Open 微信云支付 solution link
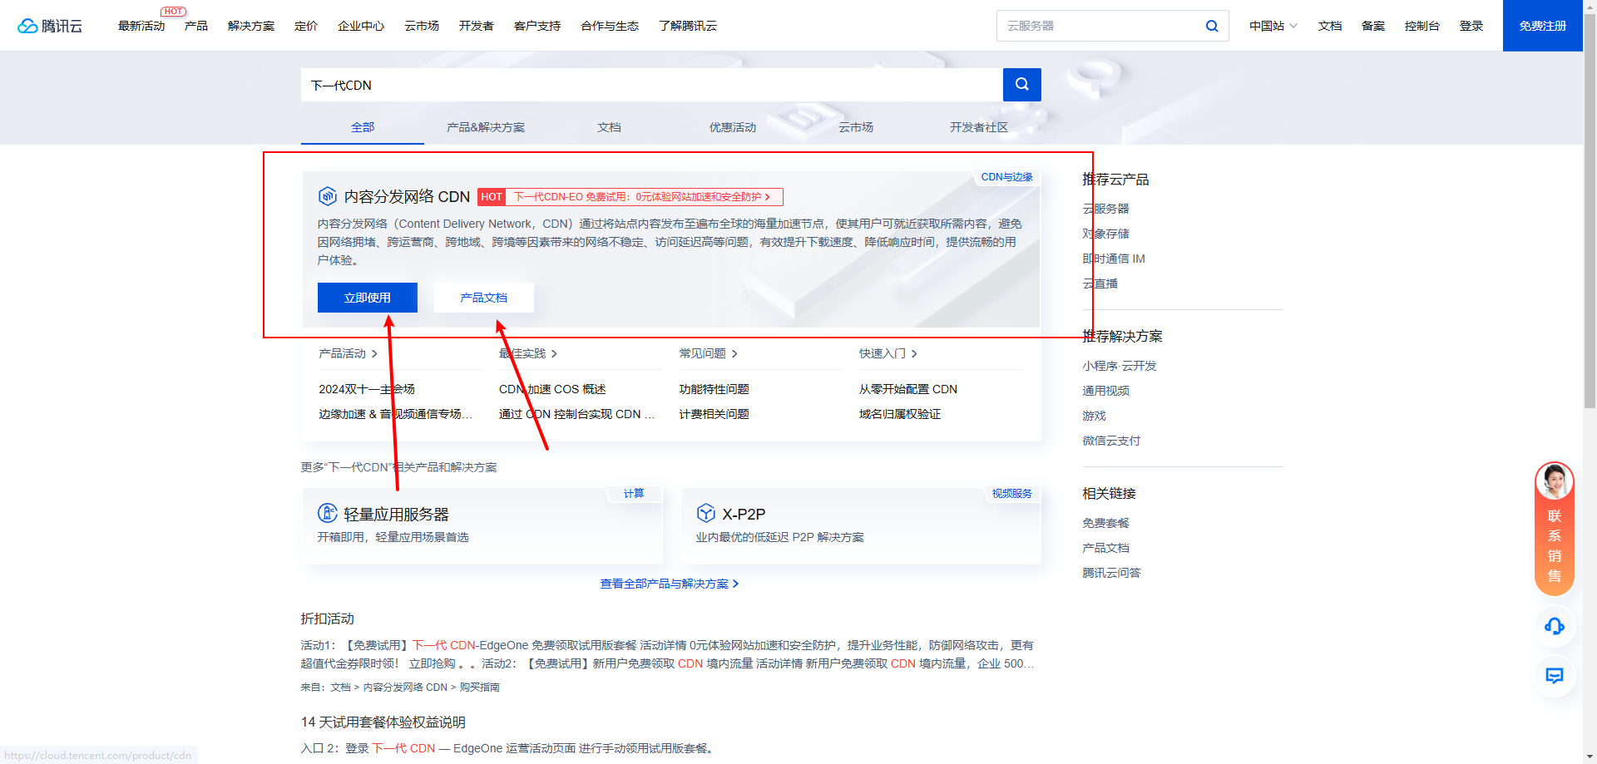Screen dimensions: 1597x764 click(1111, 441)
